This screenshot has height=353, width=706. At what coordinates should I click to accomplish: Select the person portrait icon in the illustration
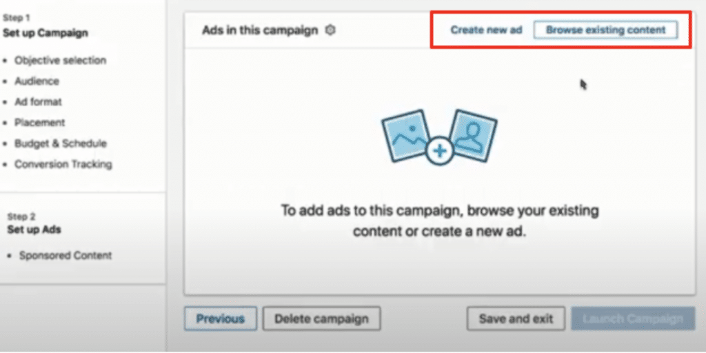point(473,136)
